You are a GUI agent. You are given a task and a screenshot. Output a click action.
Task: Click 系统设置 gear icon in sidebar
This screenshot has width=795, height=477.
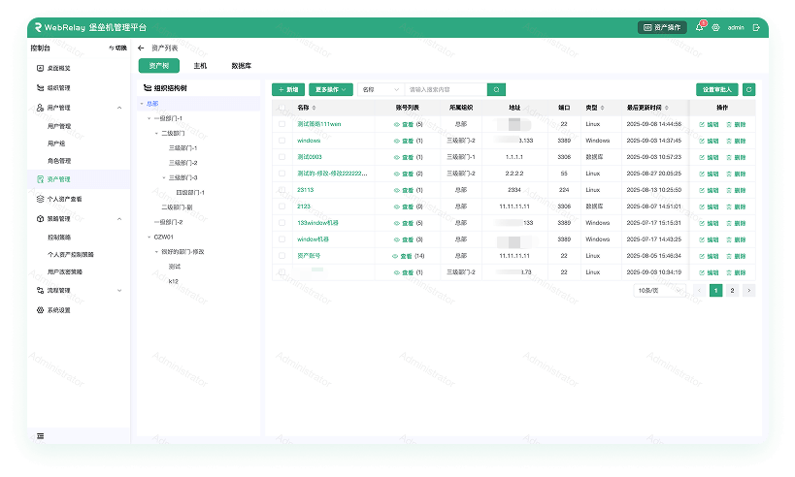pos(40,310)
